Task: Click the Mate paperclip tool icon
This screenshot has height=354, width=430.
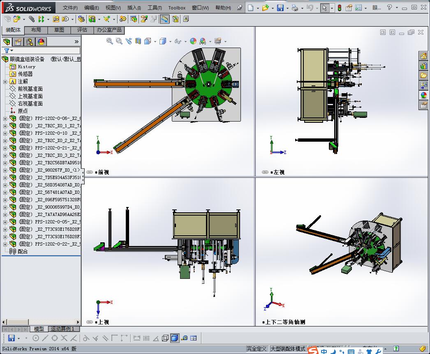Action: 32,19
